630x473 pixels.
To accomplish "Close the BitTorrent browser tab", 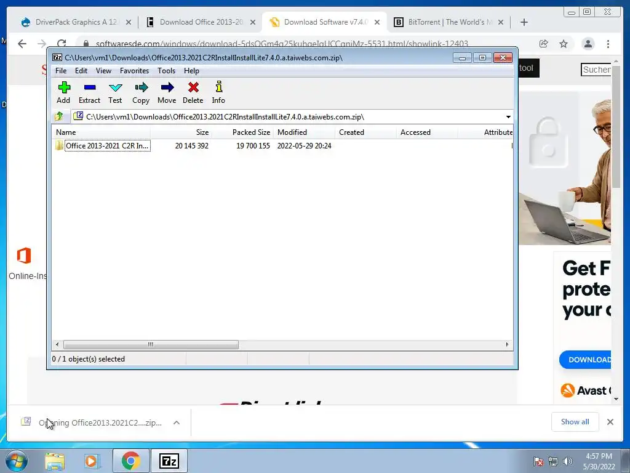I will 501,23.
